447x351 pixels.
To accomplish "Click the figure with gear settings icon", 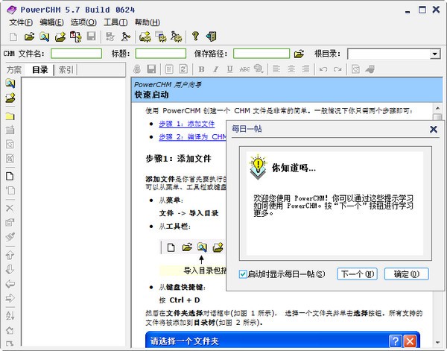I will [177, 37].
